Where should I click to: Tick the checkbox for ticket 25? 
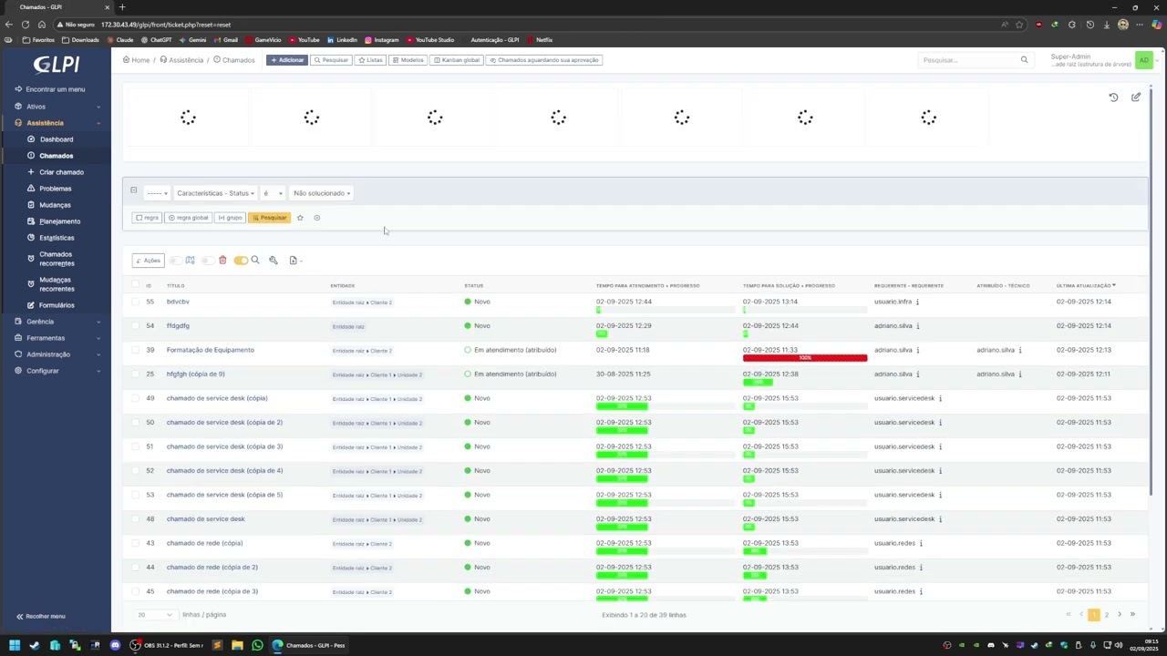[136, 374]
